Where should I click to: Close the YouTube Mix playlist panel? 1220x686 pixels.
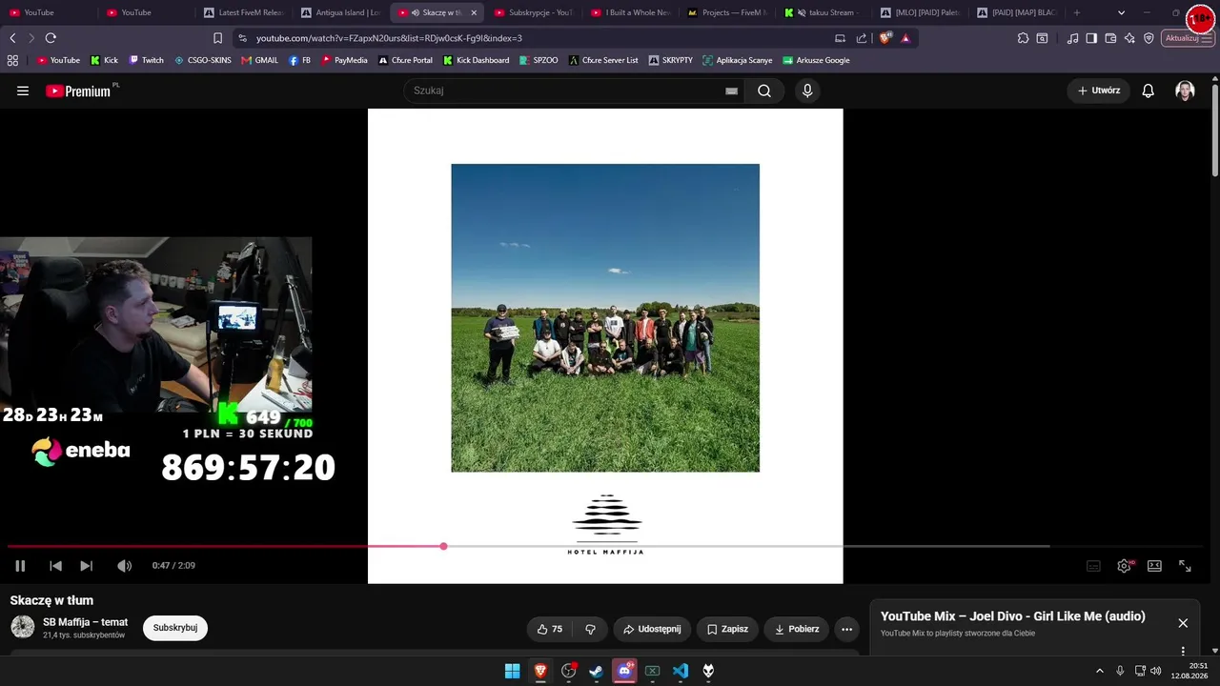tap(1183, 623)
